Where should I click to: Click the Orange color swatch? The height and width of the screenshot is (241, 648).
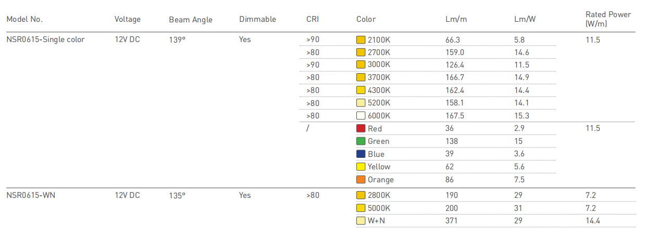click(x=360, y=180)
